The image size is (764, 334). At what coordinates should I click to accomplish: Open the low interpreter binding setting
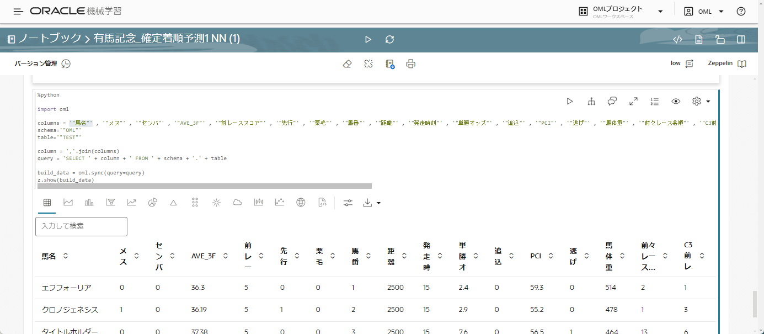(x=682, y=63)
